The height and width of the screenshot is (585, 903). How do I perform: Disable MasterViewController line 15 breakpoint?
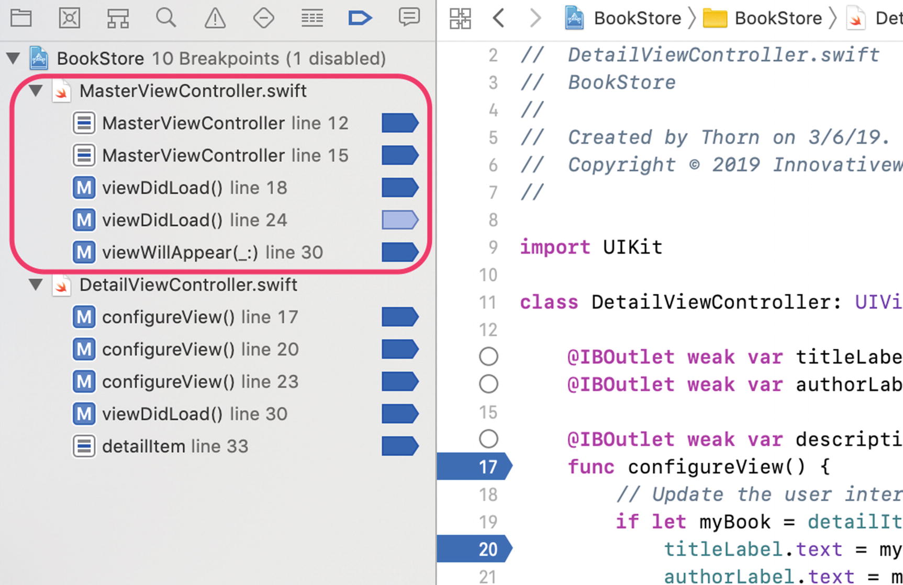[400, 155]
